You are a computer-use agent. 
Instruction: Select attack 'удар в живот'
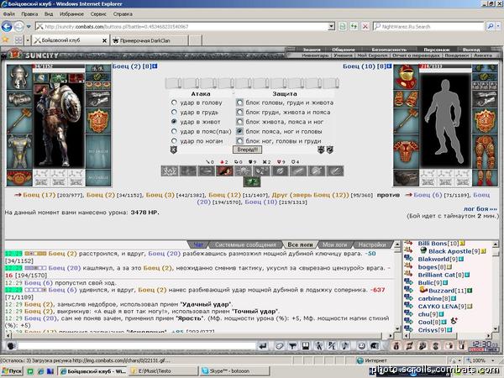pos(174,122)
